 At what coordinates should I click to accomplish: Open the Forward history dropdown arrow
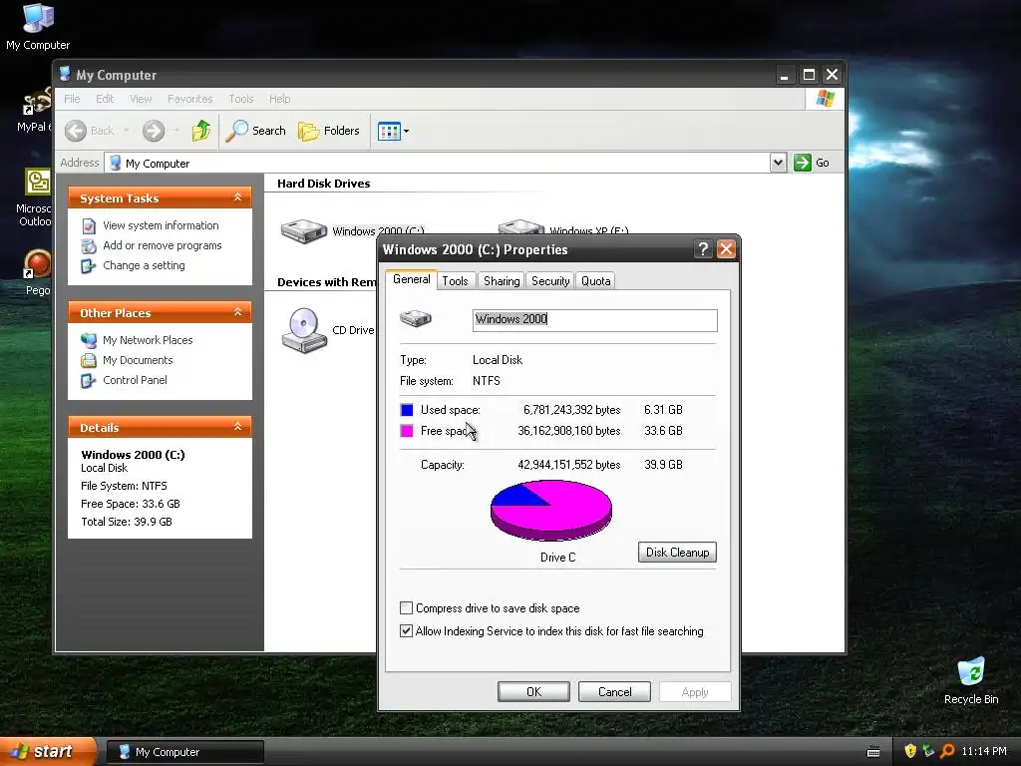point(176,131)
